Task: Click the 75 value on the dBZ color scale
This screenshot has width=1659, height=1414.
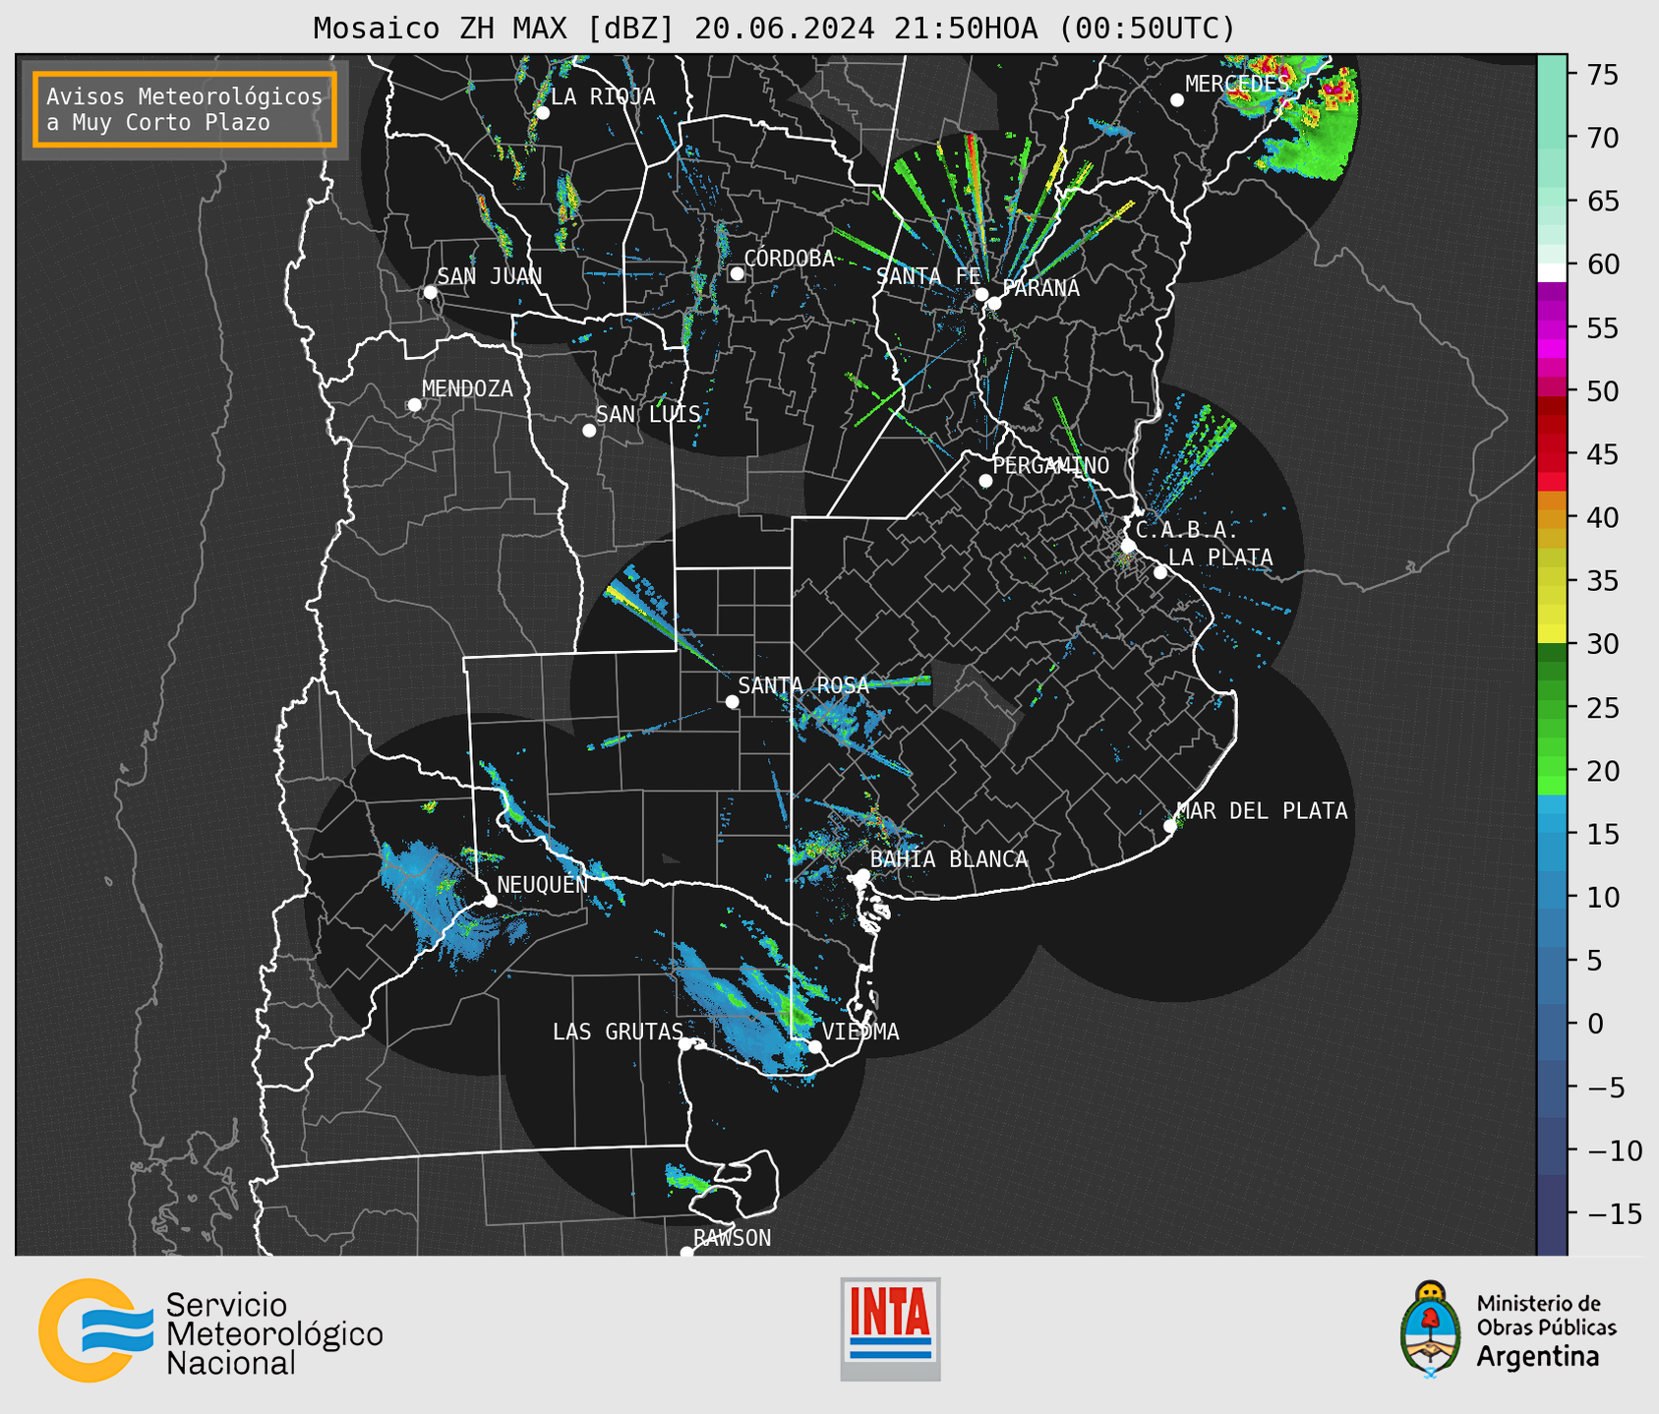Action: click(x=1601, y=75)
